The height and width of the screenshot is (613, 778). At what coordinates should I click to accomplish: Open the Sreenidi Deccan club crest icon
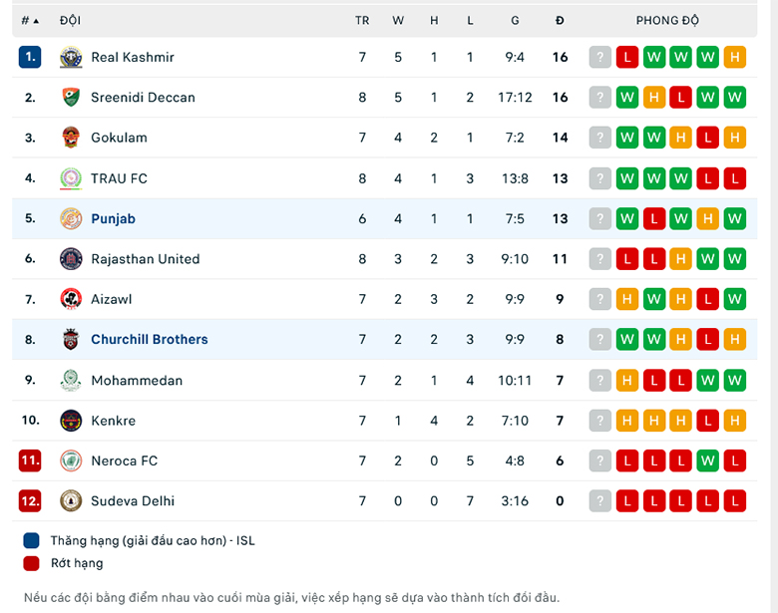pyautogui.click(x=71, y=98)
